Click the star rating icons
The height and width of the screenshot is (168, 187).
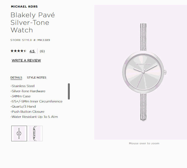tap(19, 51)
